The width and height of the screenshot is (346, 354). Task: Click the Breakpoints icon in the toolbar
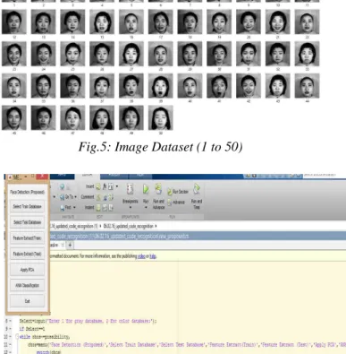coord(130,189)
